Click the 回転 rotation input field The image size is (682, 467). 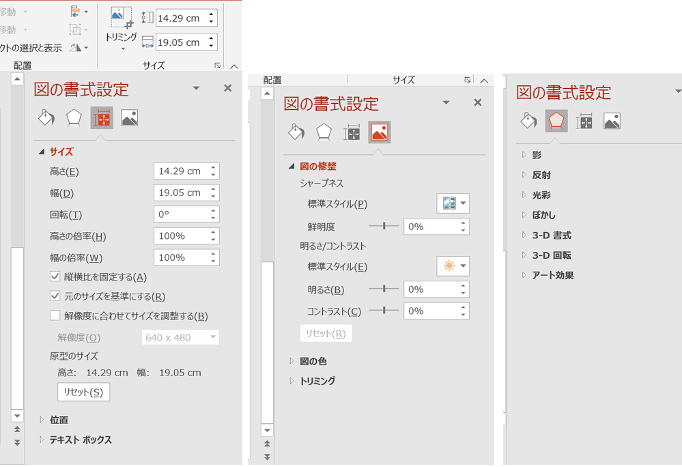pyautogui.click(x=180, y=214)
